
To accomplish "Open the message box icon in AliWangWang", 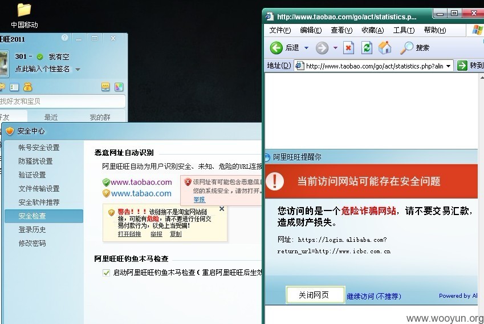I will tap(105, 87).
